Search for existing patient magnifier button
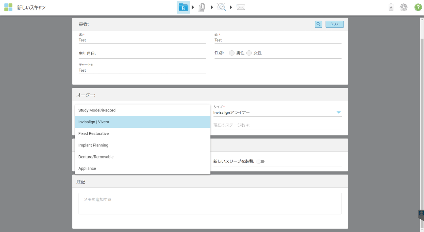Viewport: 424px width, 232px height. click(318, 24)
